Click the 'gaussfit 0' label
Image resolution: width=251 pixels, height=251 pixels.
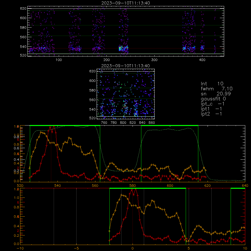coord(213,99)
